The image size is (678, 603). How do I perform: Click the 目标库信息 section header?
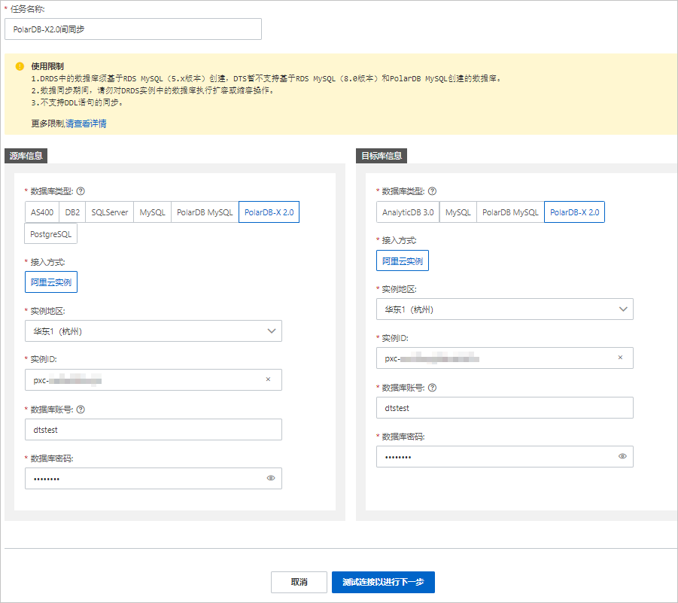(x=382, y=156)
